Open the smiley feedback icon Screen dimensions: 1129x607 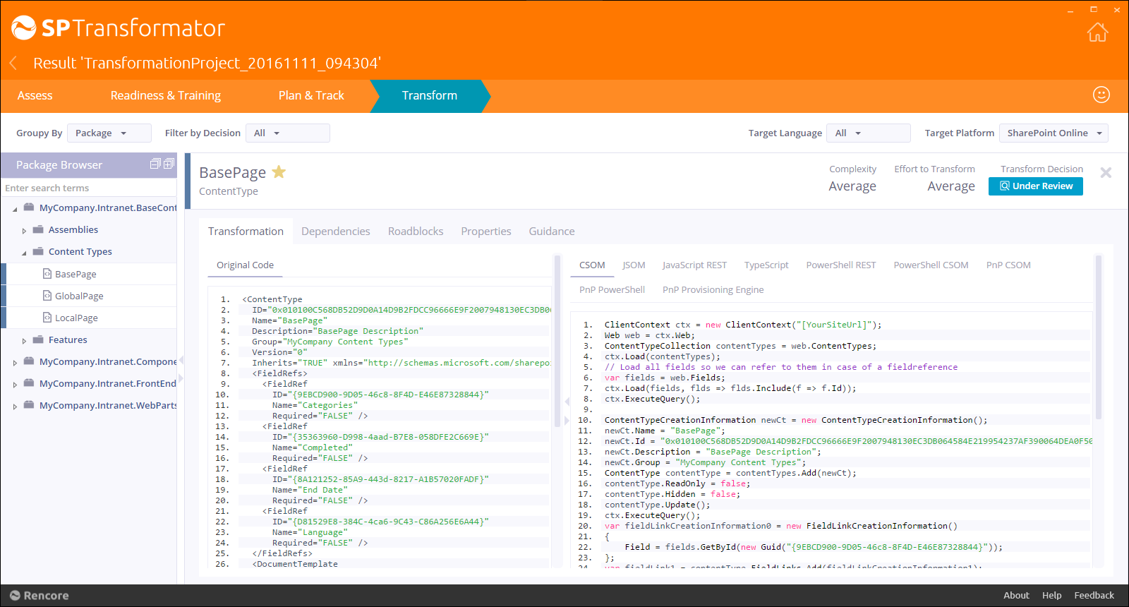(1101, 95)
